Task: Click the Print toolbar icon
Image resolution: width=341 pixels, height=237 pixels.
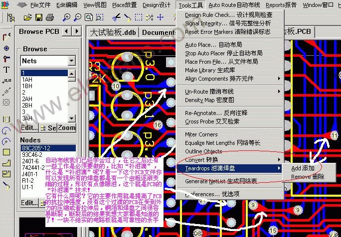Action: tap(49, 17)
